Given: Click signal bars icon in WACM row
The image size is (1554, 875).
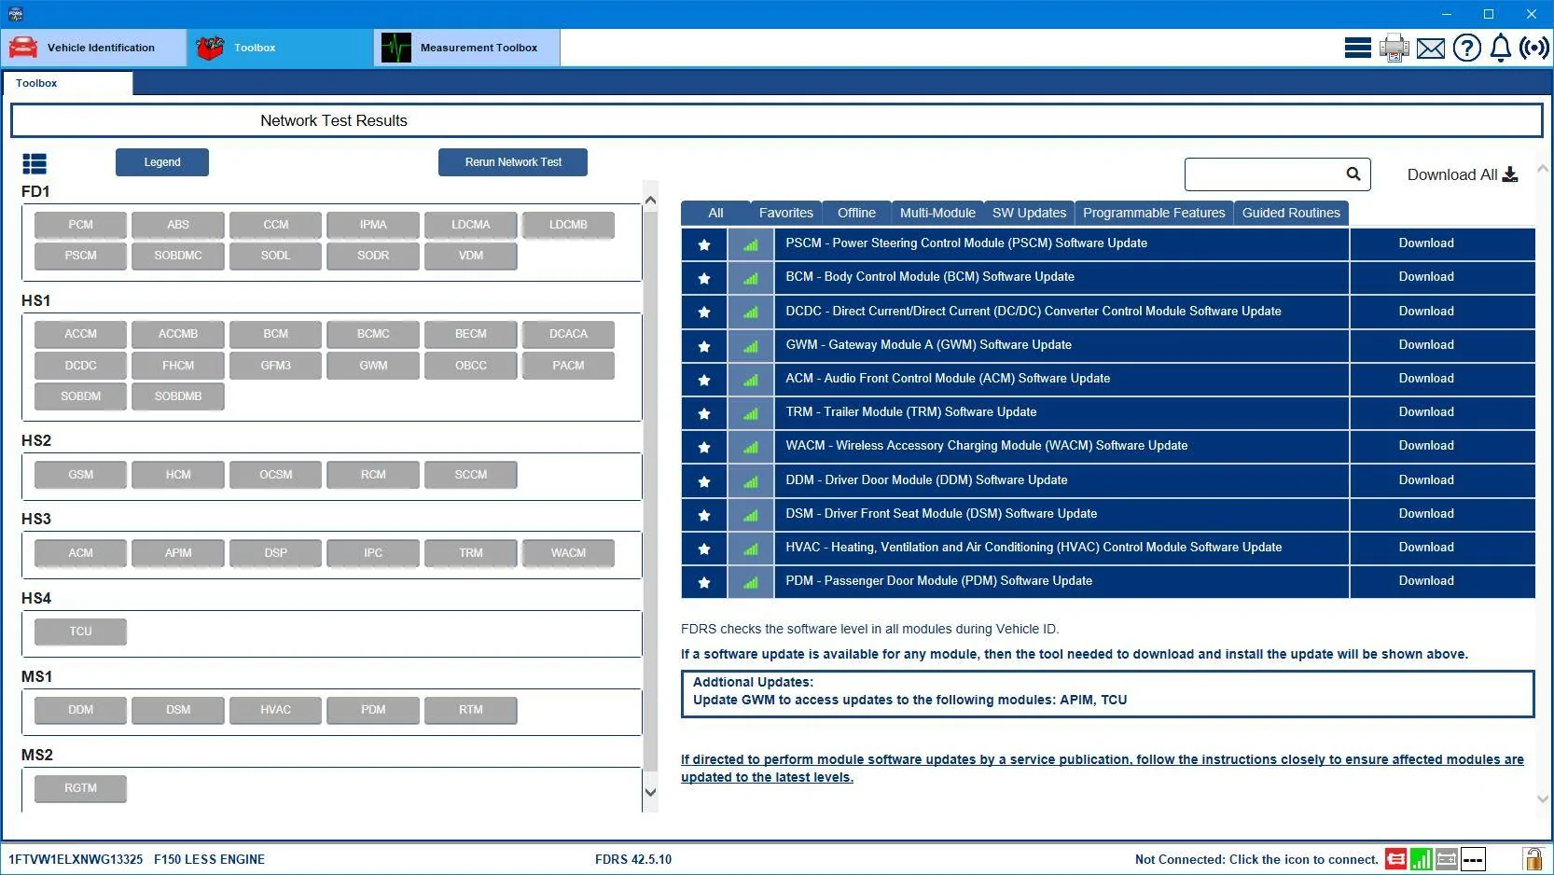Looking at the screenshot, I should (x=751, y=447).
